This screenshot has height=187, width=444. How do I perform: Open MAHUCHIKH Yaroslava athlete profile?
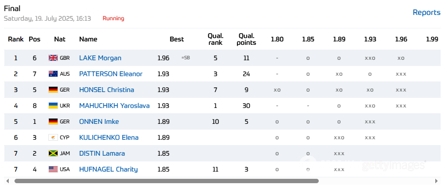[115, 106]
